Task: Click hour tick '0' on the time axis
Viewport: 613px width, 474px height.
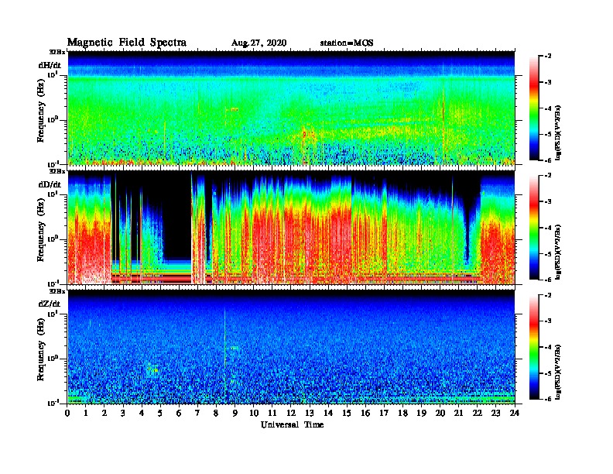Action: pyautogui.click(x=67, y=413)
